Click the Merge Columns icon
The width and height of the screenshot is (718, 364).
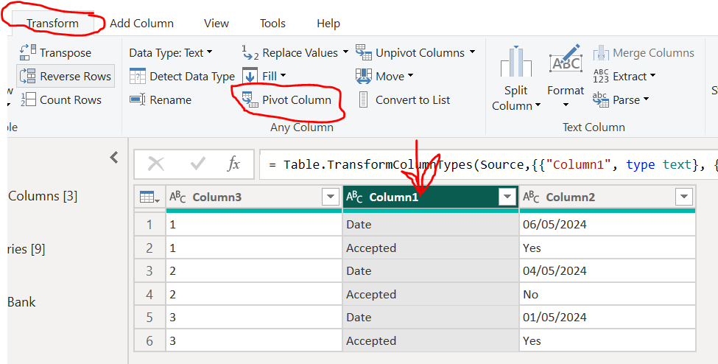(x=601, y=53)
